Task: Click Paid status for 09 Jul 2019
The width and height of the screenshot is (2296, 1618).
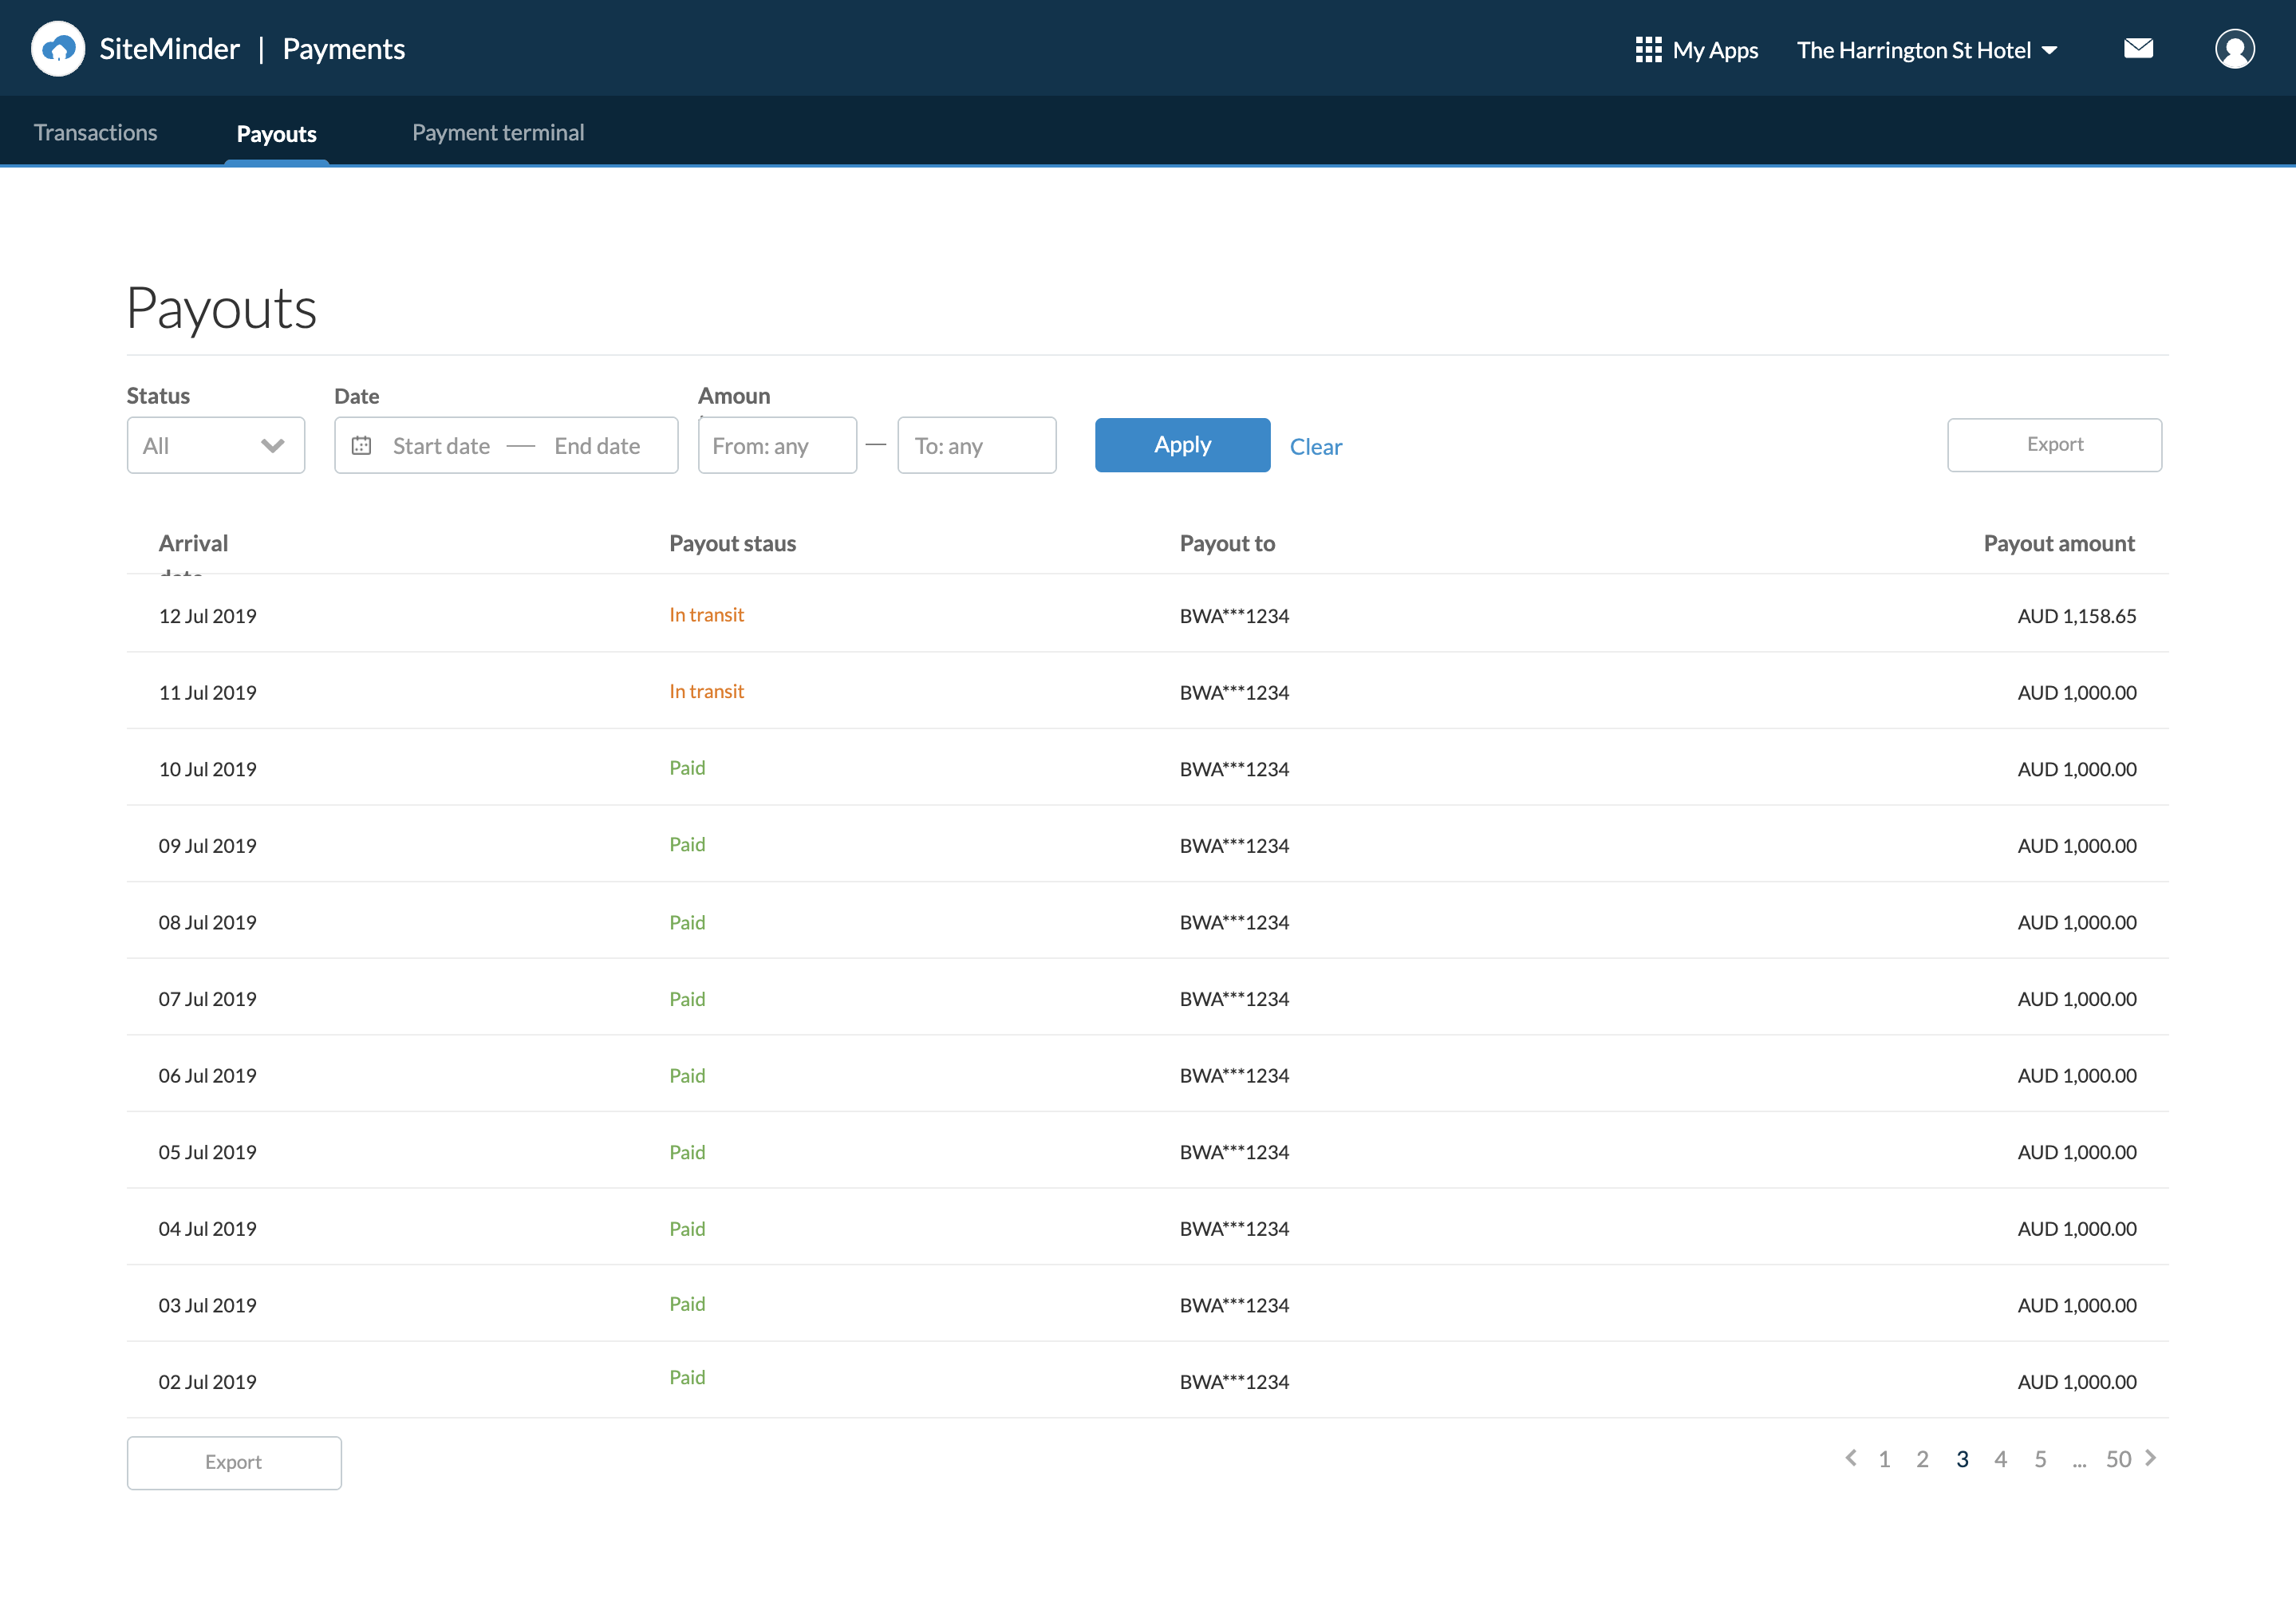Action: [687, 844]
